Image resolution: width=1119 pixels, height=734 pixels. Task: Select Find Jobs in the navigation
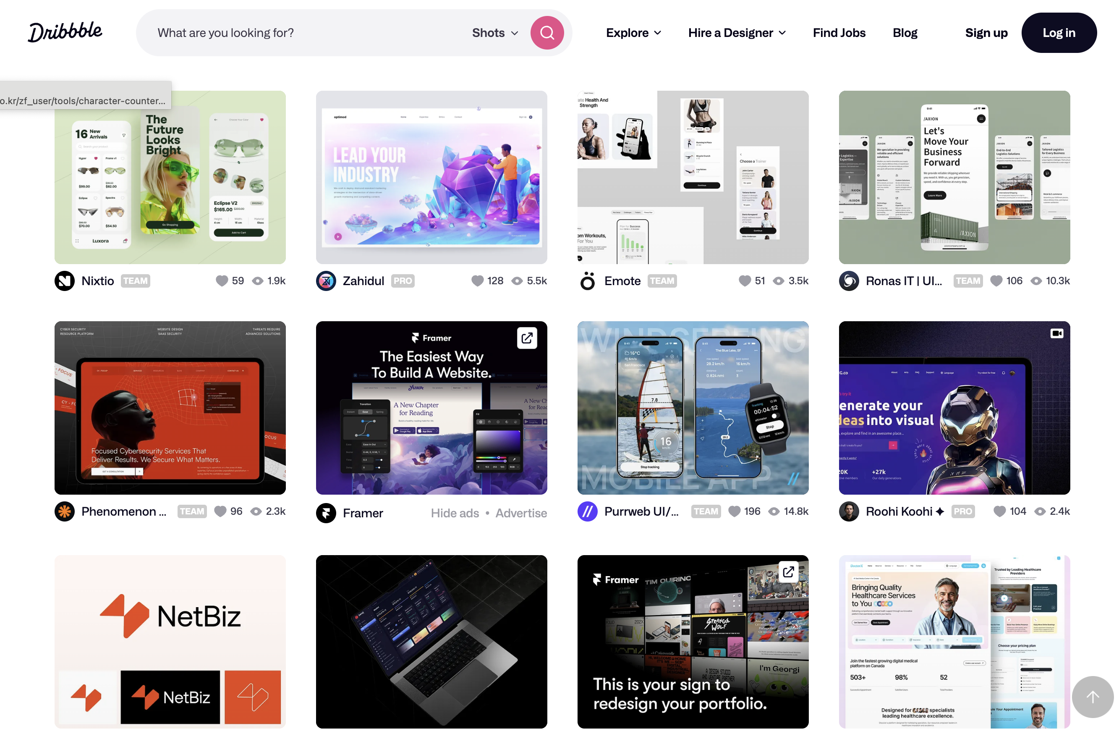click(839, 32)
